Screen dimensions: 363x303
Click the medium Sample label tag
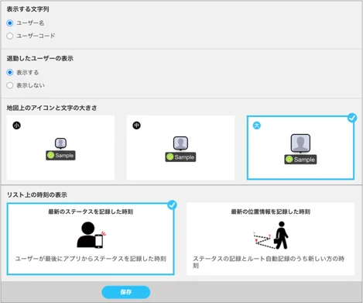[x=180, y=157]
